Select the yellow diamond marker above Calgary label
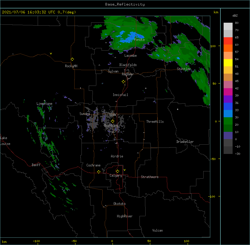Image resolution: width=250 pixels, height=245 pixels. coord(117,171)
